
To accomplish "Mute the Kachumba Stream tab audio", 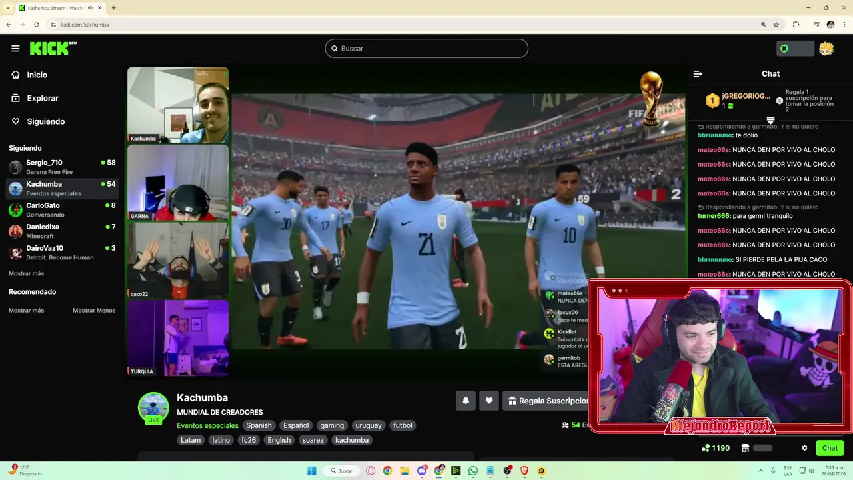I will pyautogui.click(x=90, y=8).
